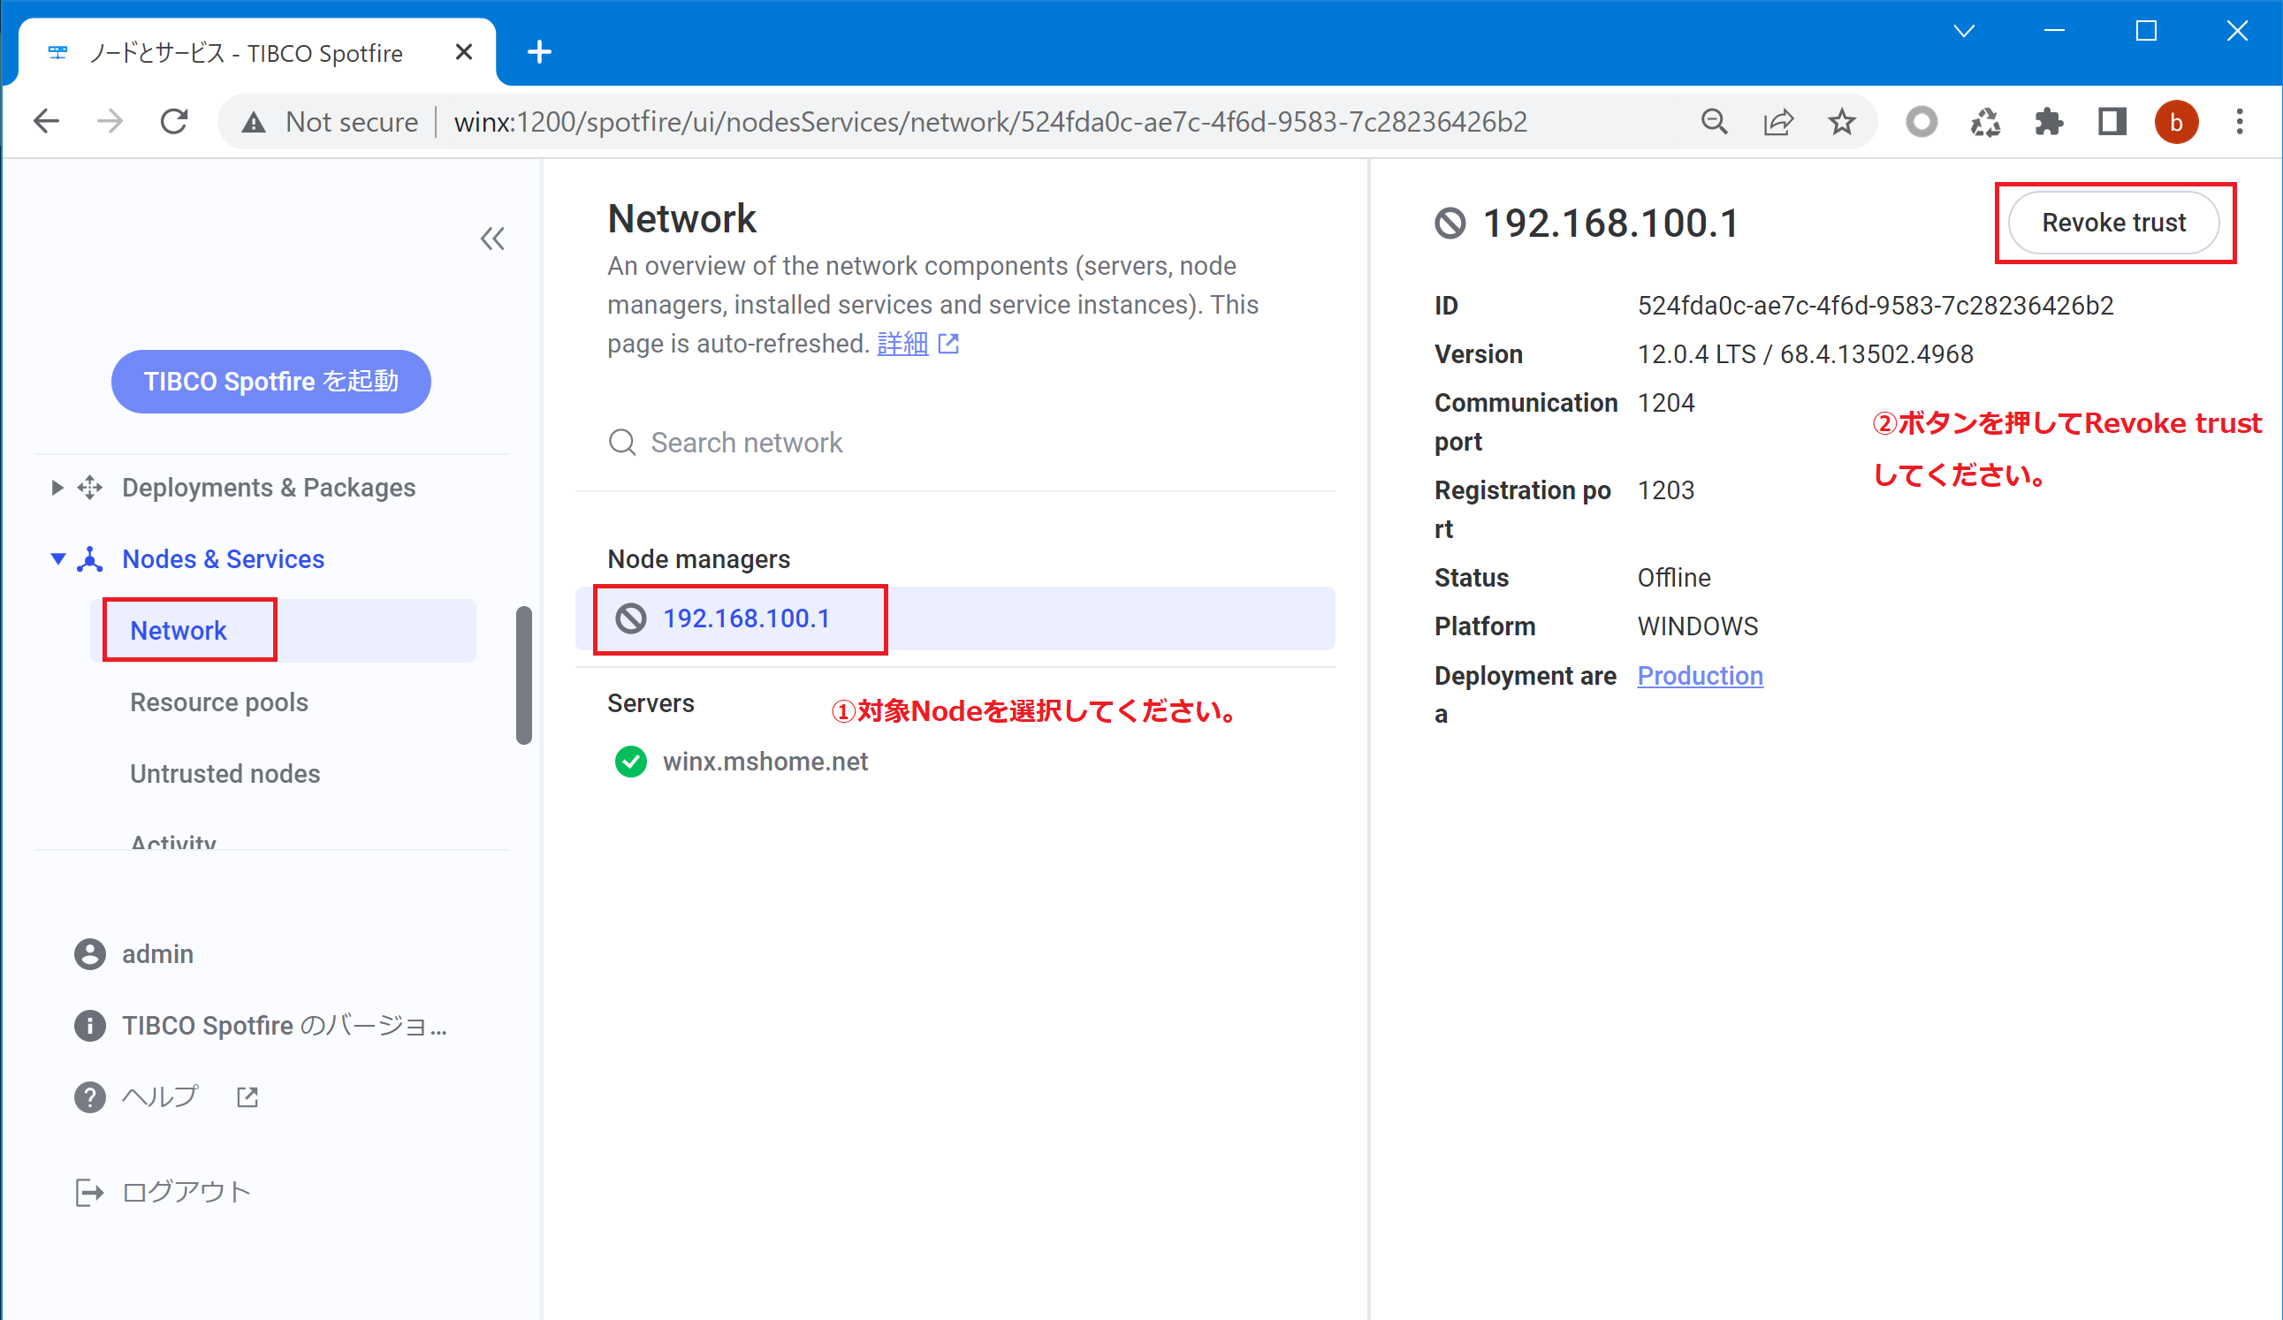The height and width of the screenshot is (1320, 2283).
Task: Close the ノードとサービス tab
Action: click(463, 51)
